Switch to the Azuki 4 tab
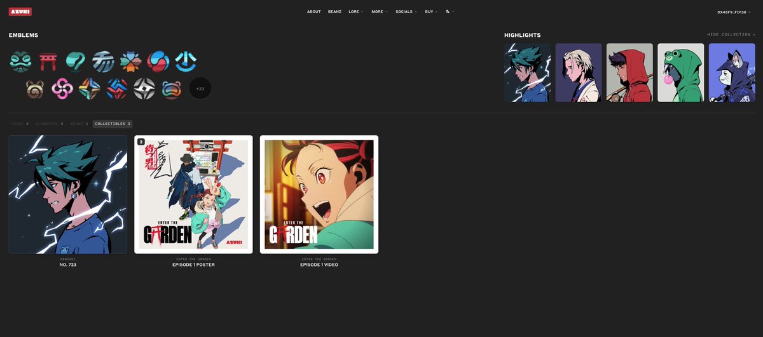 [19, 124]
